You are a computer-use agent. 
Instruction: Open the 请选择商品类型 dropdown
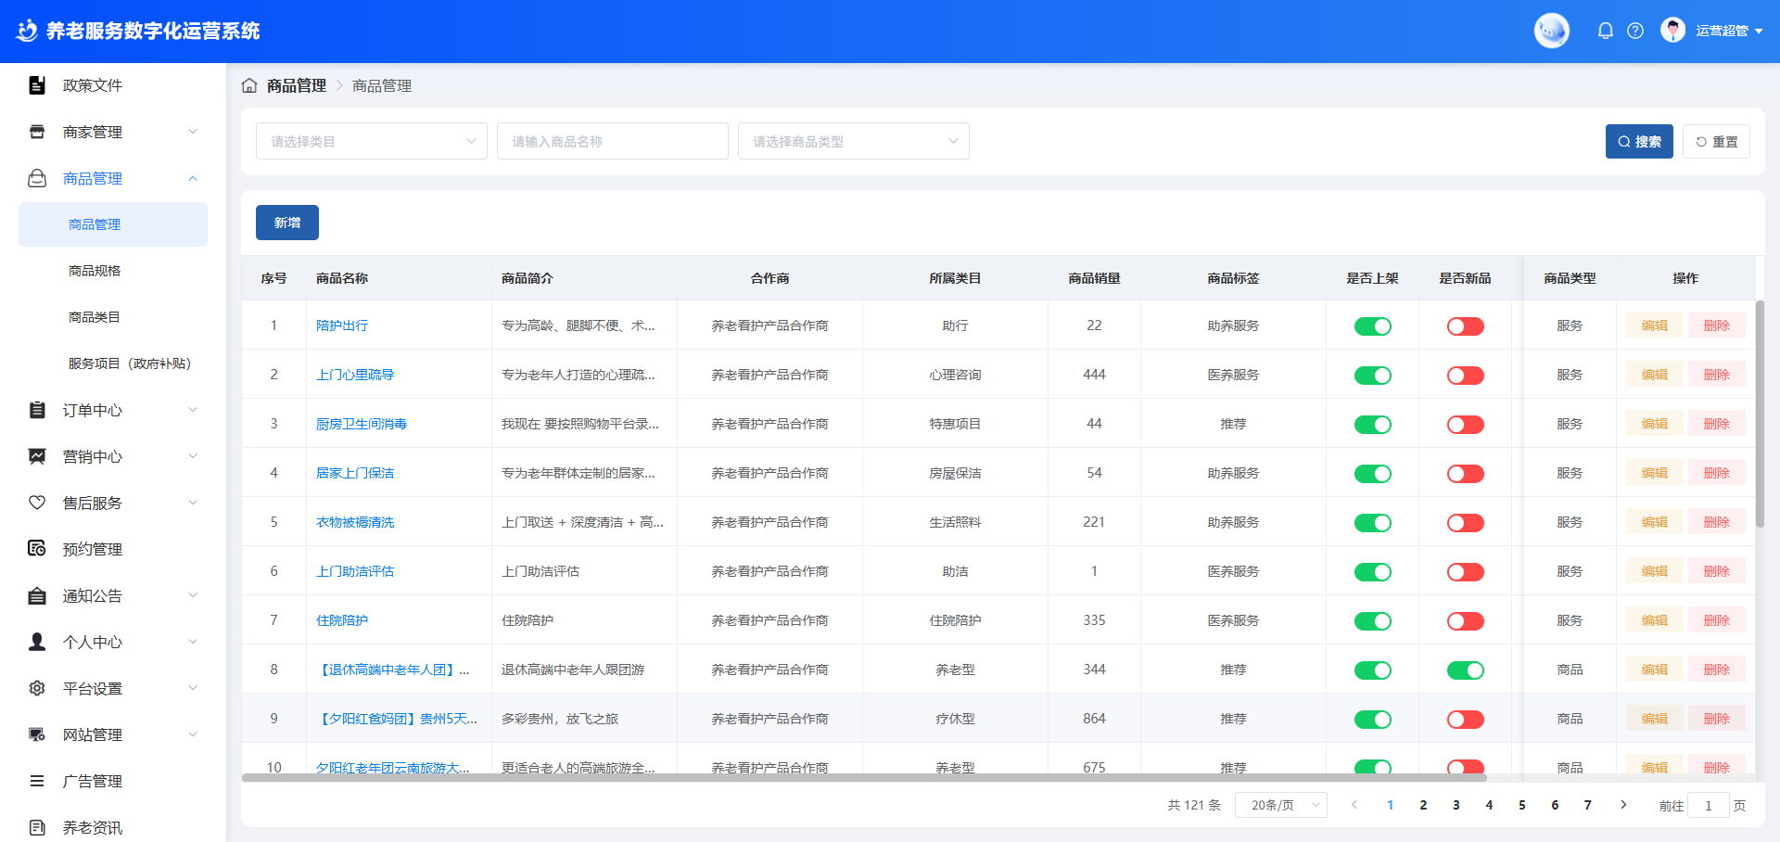pyautogui.click(x=853, y=142)
